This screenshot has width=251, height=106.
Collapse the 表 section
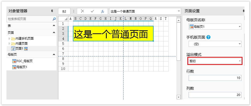click(54, 26)
